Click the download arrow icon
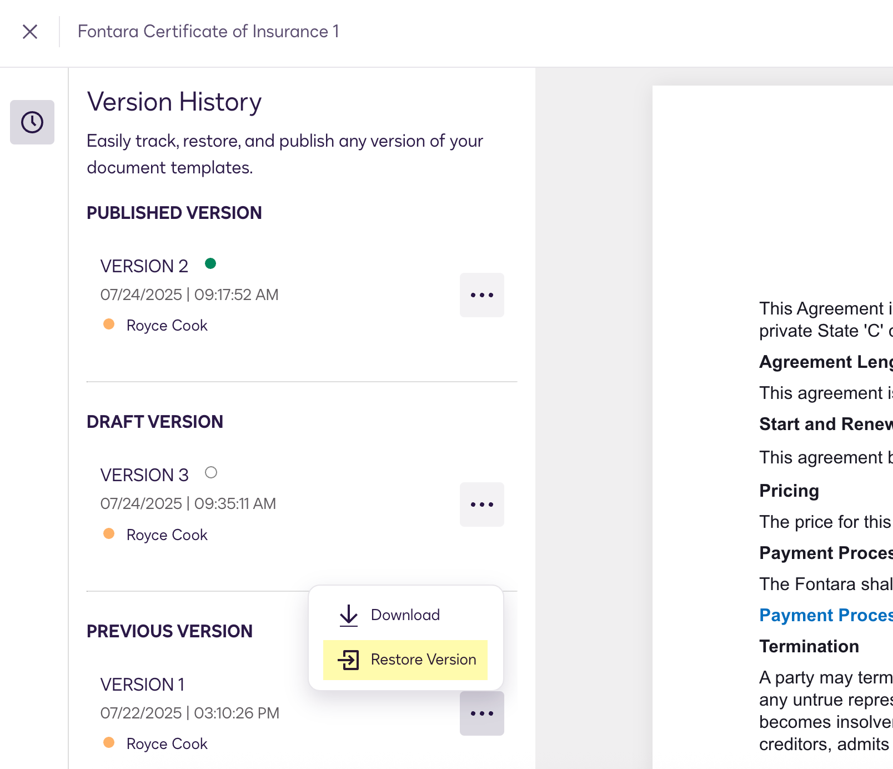The width and height of the screenshot is (893, 769). pyautogui.click(x=349, y=615)
